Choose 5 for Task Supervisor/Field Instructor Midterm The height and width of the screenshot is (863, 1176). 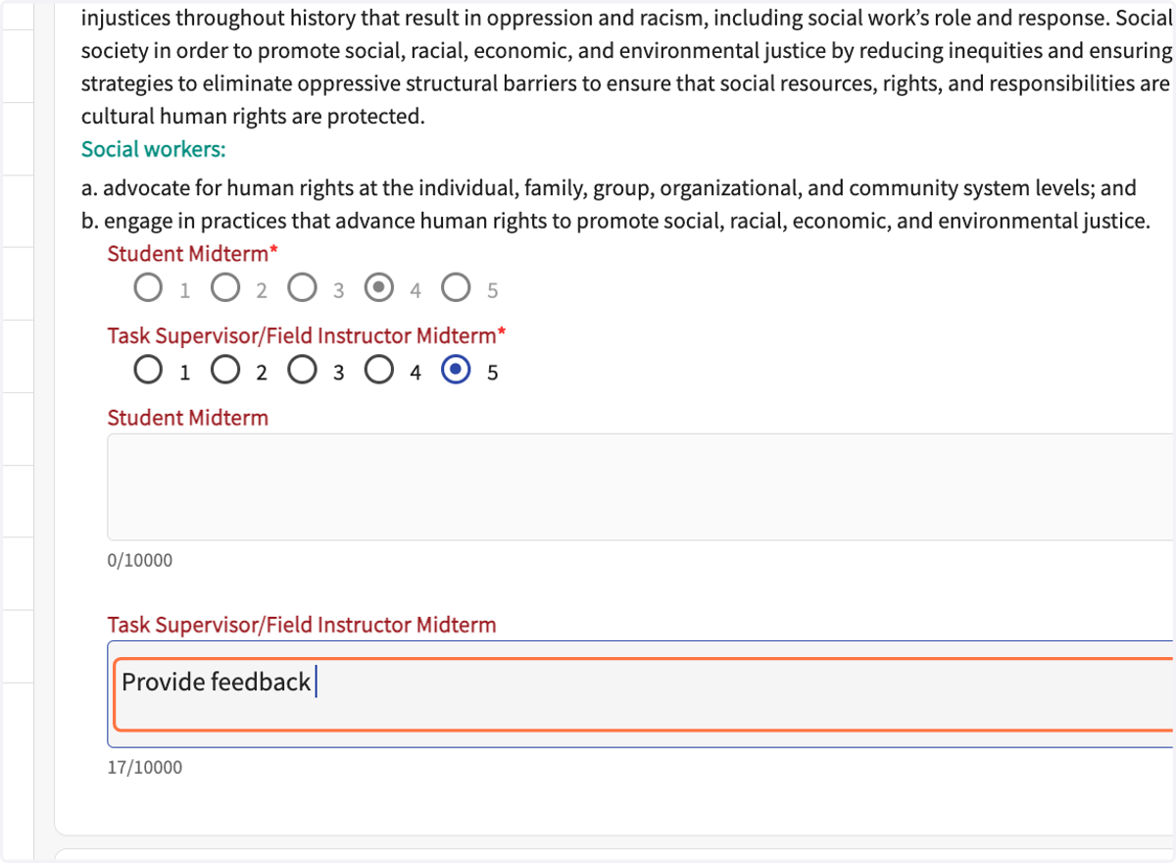(456, 371)
